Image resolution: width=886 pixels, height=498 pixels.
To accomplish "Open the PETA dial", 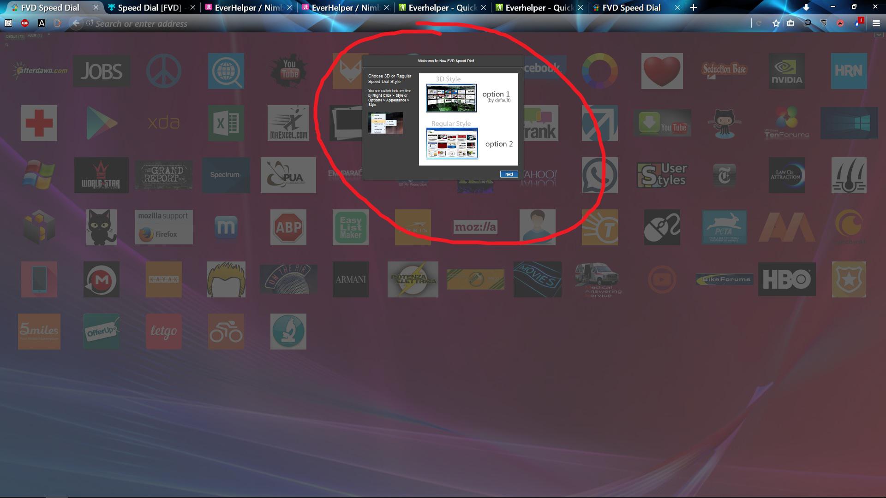I will [724, 227].
